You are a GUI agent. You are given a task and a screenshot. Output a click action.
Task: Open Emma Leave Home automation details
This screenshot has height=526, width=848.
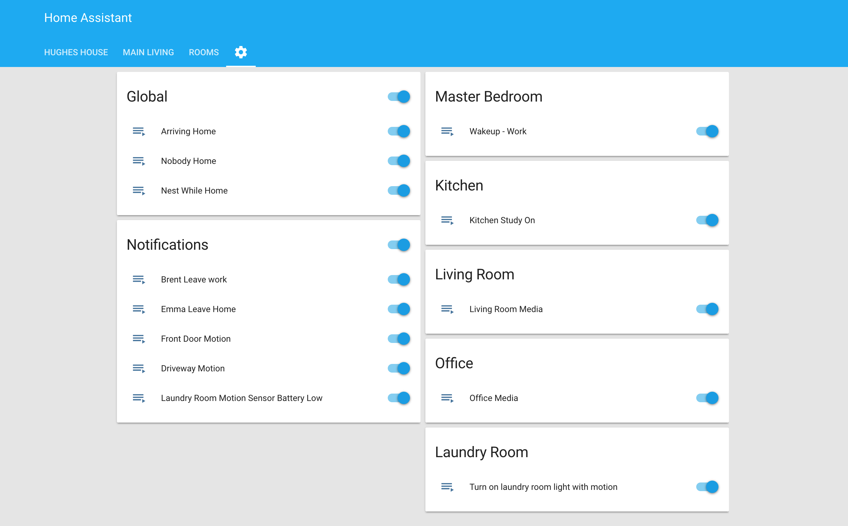(198, 309)
